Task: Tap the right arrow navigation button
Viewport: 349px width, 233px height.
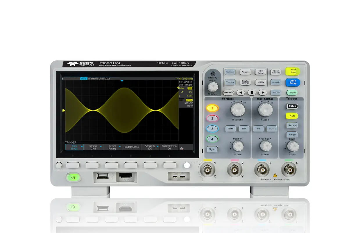Action: (x=263, y=93)
